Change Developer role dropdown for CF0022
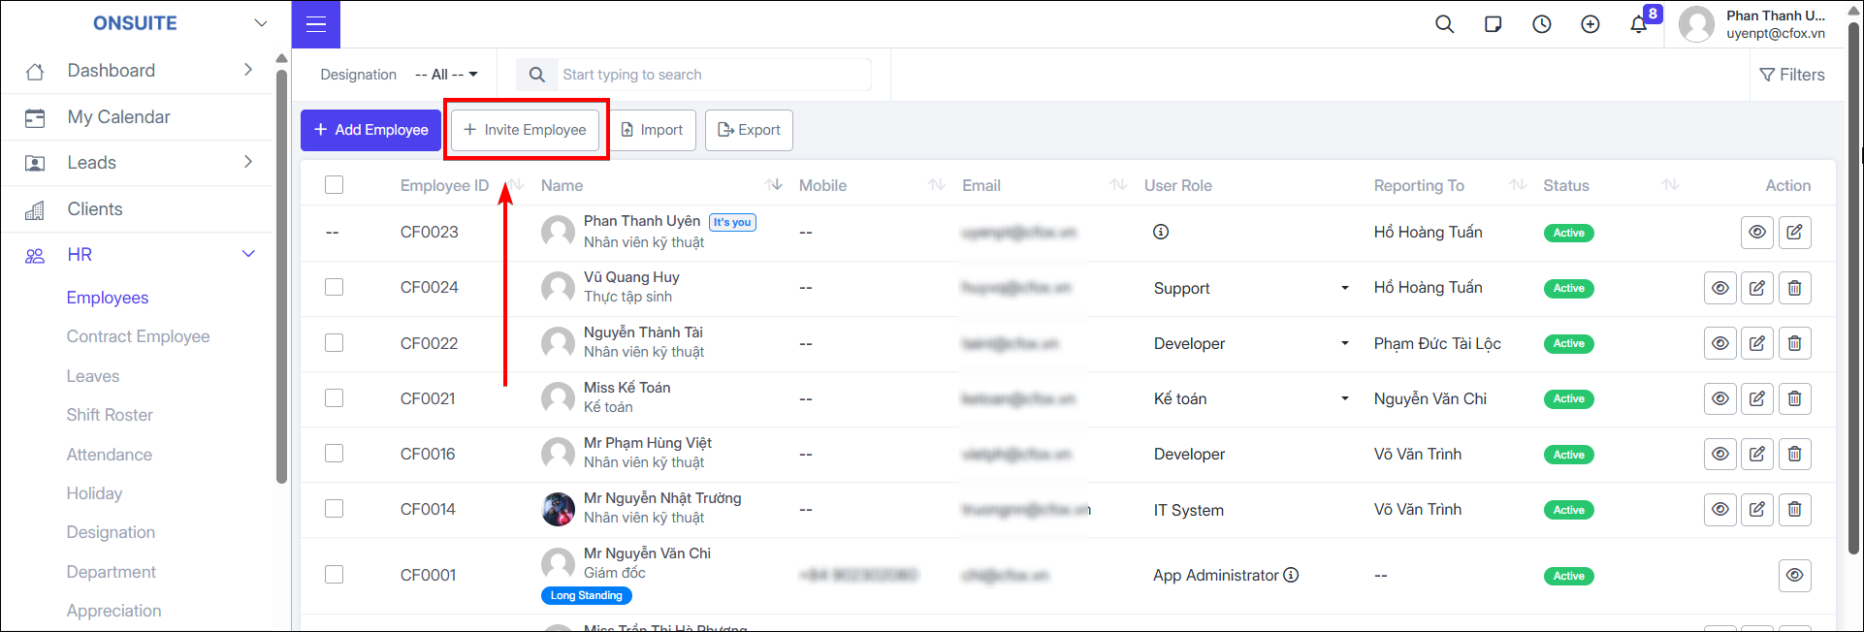 [x=1251, y=343]
